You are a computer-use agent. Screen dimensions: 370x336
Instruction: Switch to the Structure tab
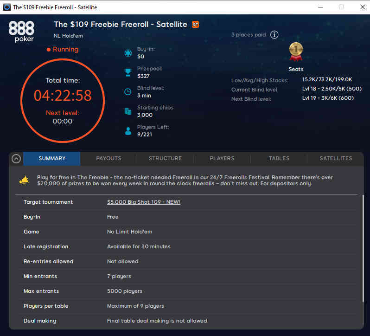(165, 158)
